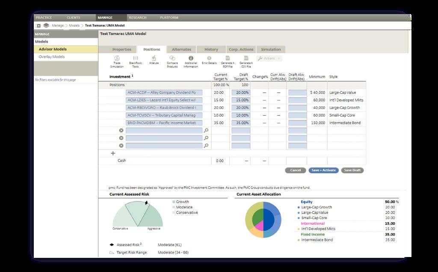This screenshot has width=438, height=272.
Task: Show Additional Information
Action: (x=191, y=62)
